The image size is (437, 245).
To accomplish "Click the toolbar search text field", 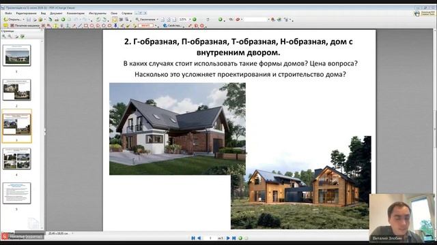I will tap(255, 20).
